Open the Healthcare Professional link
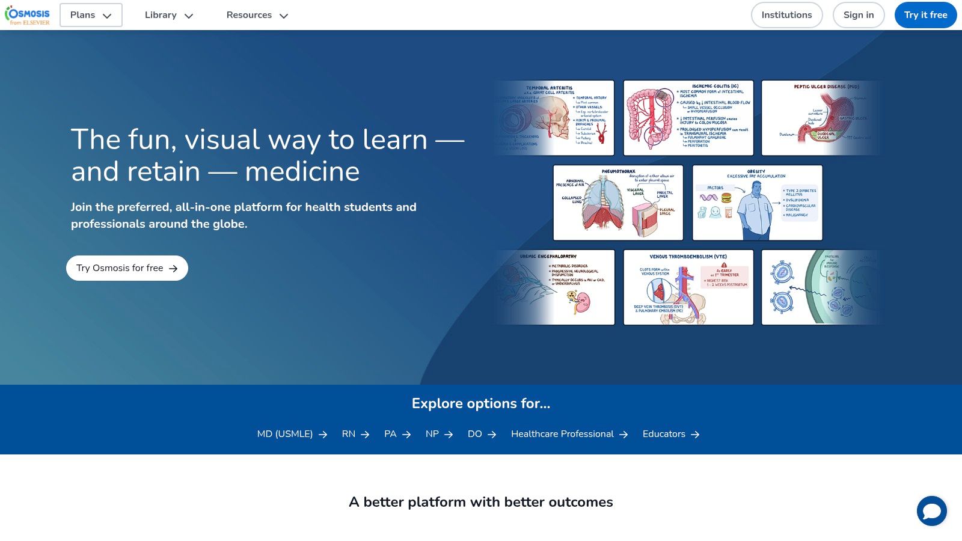962x541 pixels. (569, 434)
